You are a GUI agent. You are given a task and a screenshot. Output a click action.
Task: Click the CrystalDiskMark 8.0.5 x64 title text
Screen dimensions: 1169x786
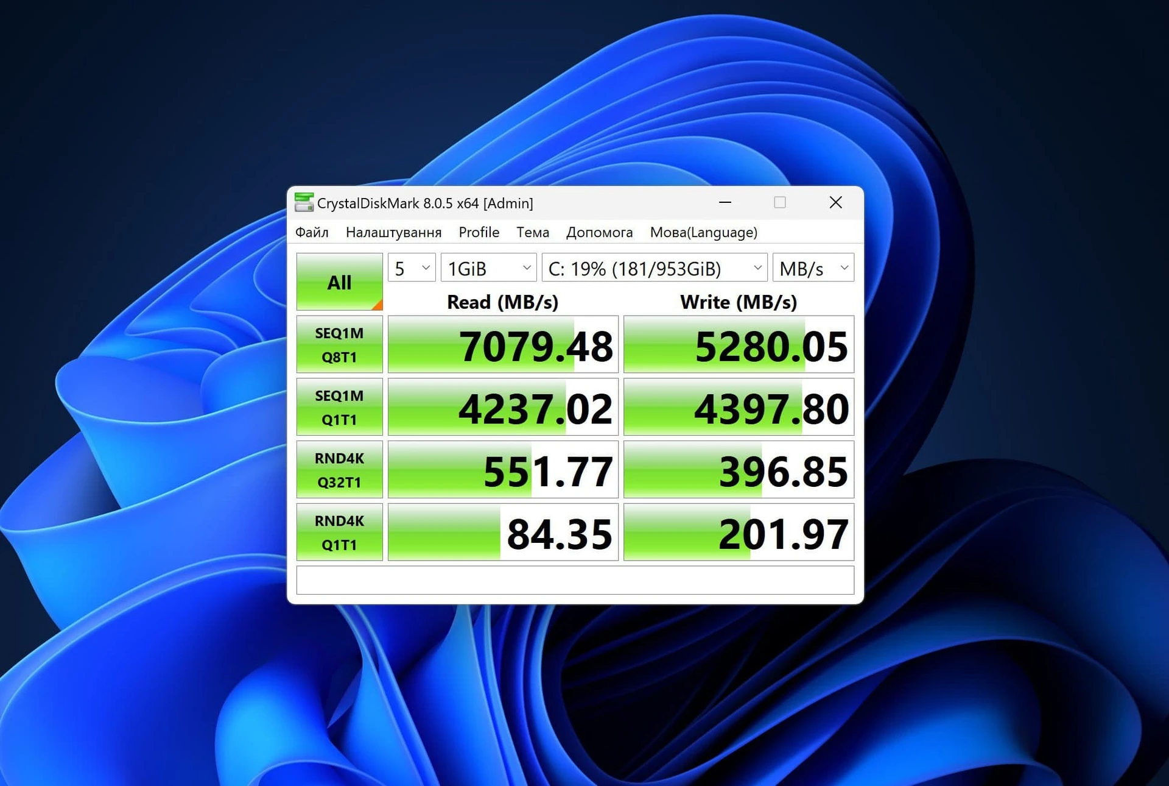click(x=425, y=204)
